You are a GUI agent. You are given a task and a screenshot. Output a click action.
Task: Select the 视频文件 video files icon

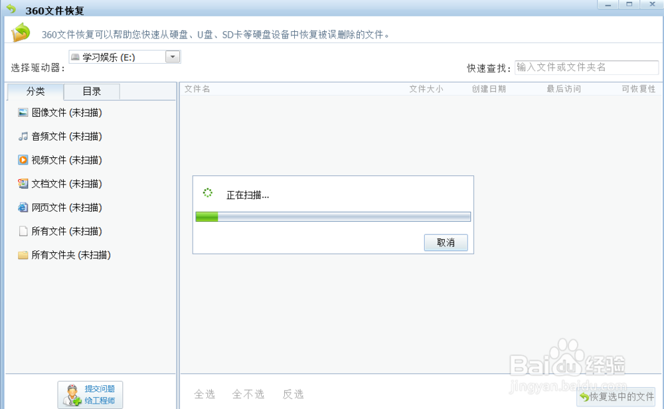tap(22, 160)
